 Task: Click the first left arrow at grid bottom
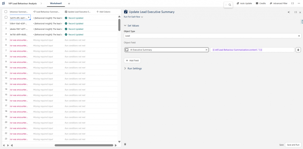coord(4,145)
